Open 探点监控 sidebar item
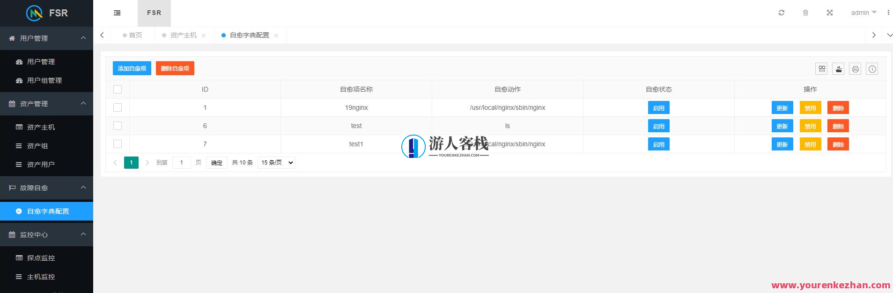Viewport: 893px width, 293px height. 47,258
